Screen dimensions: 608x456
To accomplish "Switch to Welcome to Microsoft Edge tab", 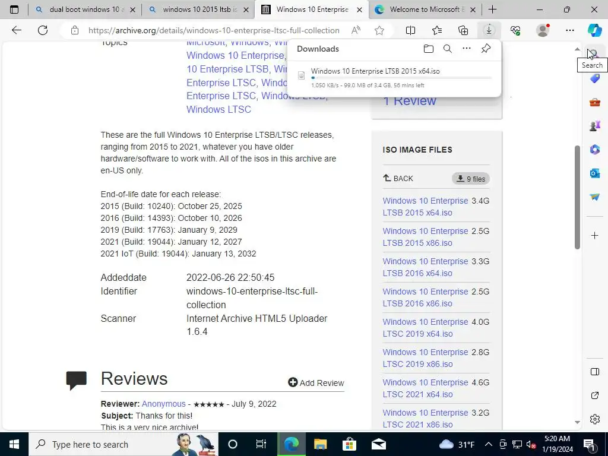I will click(425, 9).
